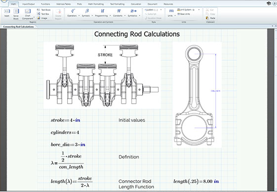Select the Connecting Rod Calculations document tab
The width and height of the screenshot is (277, 192).
click(x=18, y=27)
